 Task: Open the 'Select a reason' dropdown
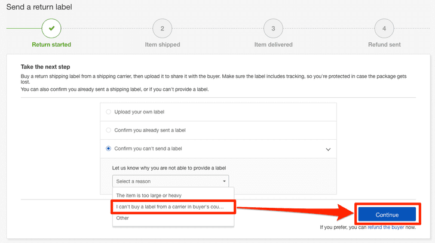click(171, 182)
